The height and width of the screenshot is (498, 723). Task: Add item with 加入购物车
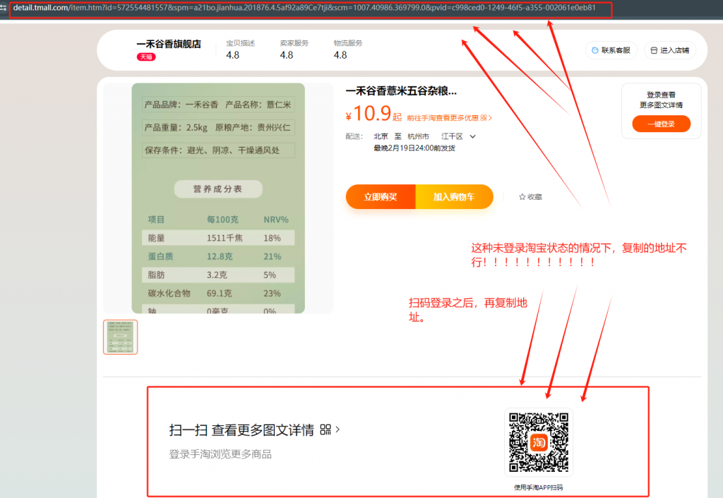(454, 197)
